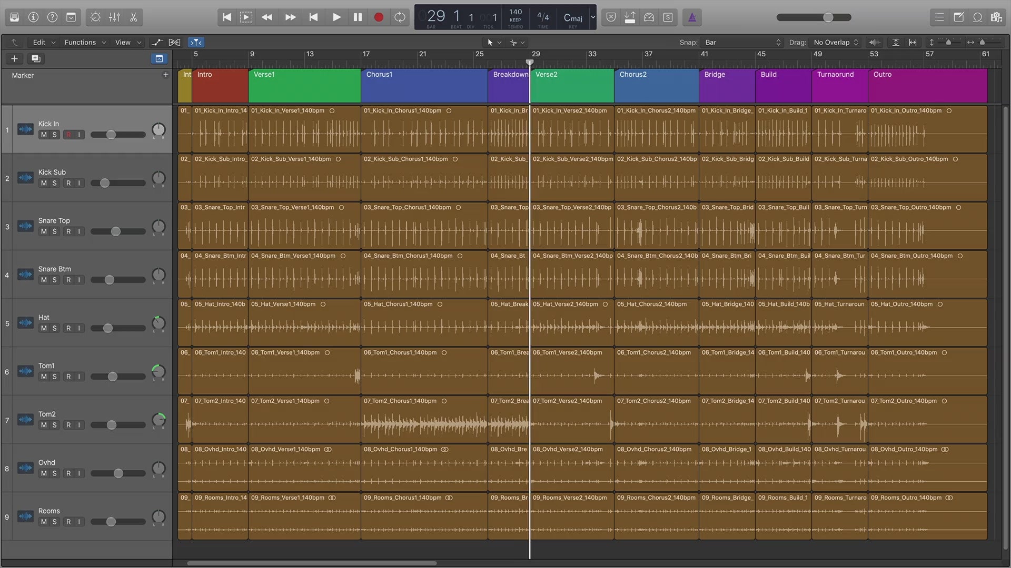Viewport: 1011px width, 568px height.
Task: Solo the Kick Sub track
Action: [54, 183]
